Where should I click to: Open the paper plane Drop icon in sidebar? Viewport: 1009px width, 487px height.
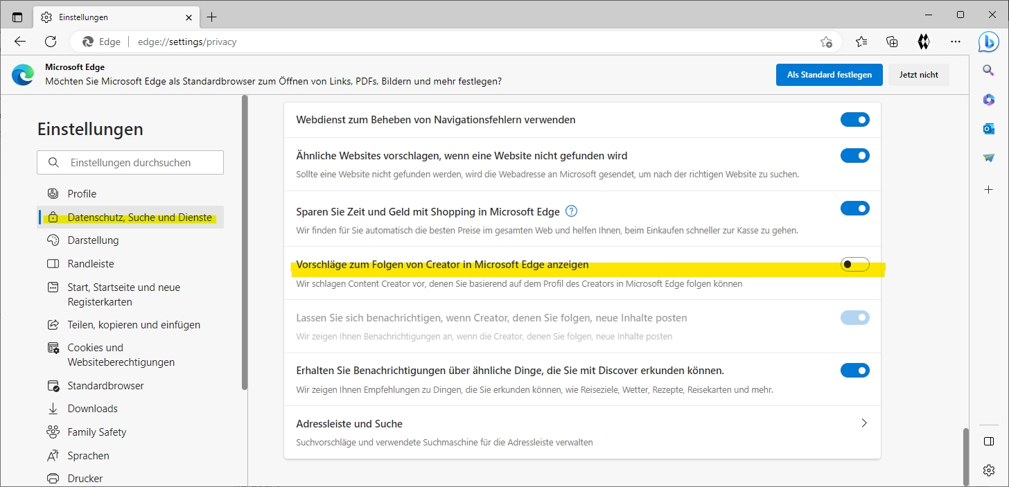[989, 158]
